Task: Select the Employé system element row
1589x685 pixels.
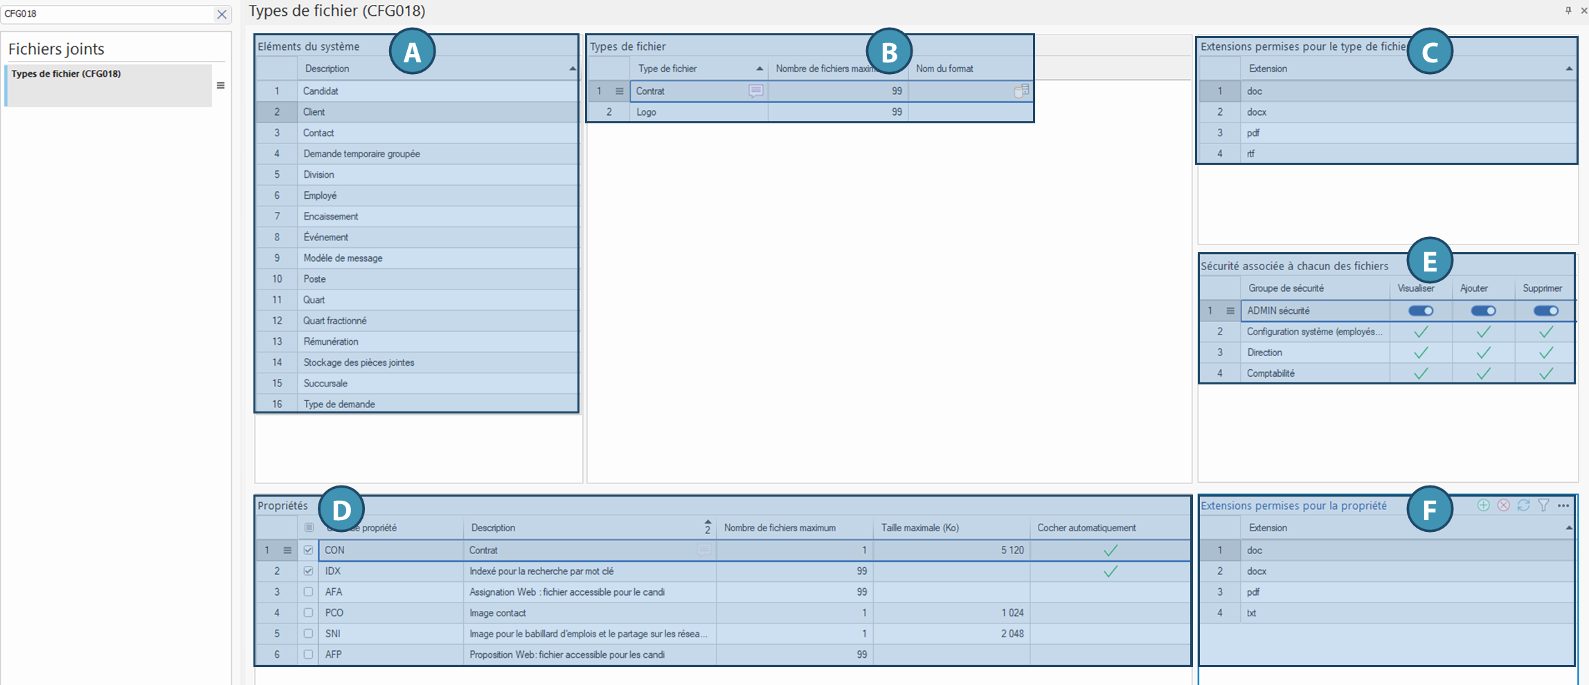Action: pyautogui.click(x=320, y=196)
